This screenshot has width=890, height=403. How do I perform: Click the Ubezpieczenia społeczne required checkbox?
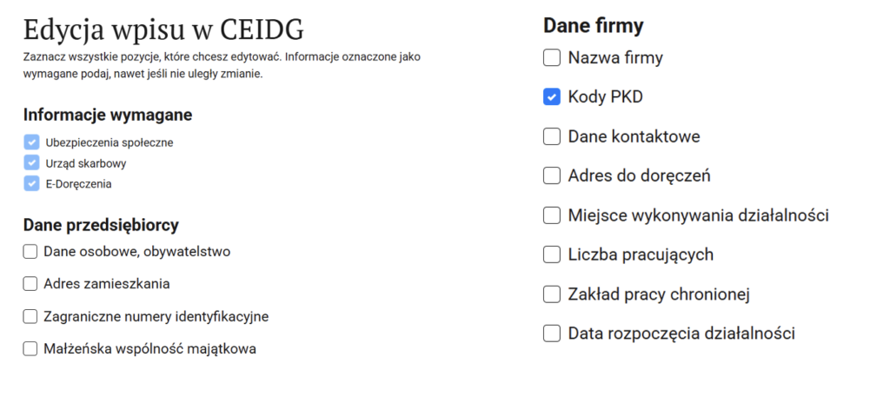(31, 142)
